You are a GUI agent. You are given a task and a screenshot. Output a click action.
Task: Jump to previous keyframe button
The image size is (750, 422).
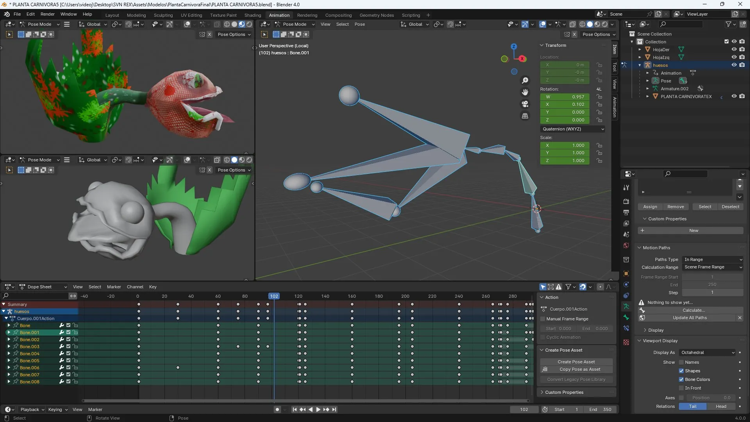click(x=302, y=409)
